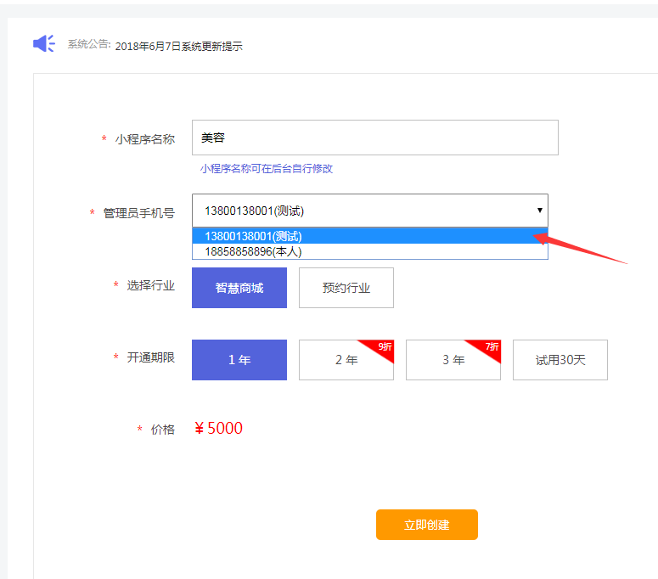Viewport: 658px width, 579px height.
Task: Open the 2018年6月7日系统更新提示 announcement
Action: point(178,47)
